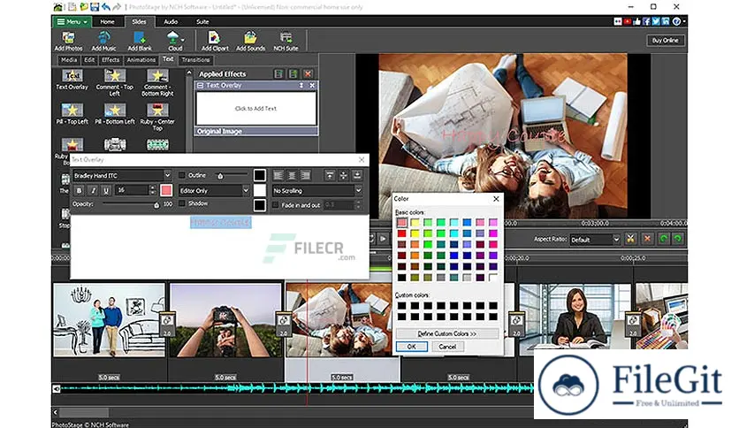The height and width of the screenshot is (428, 739).
Task: Click Define Custom Colors button
Action: tap(446, 333)
